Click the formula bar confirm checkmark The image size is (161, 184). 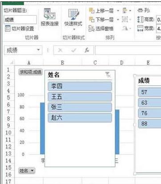pos(73,50)
